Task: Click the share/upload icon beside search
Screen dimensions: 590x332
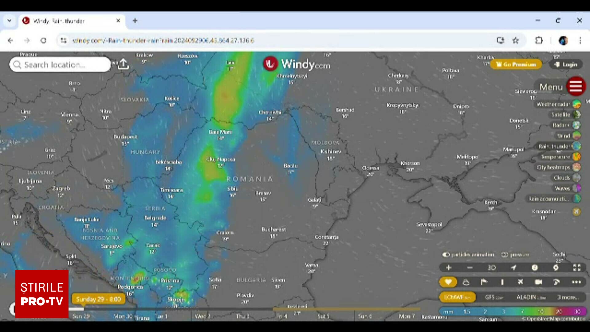Action: [x=123, y=64]
